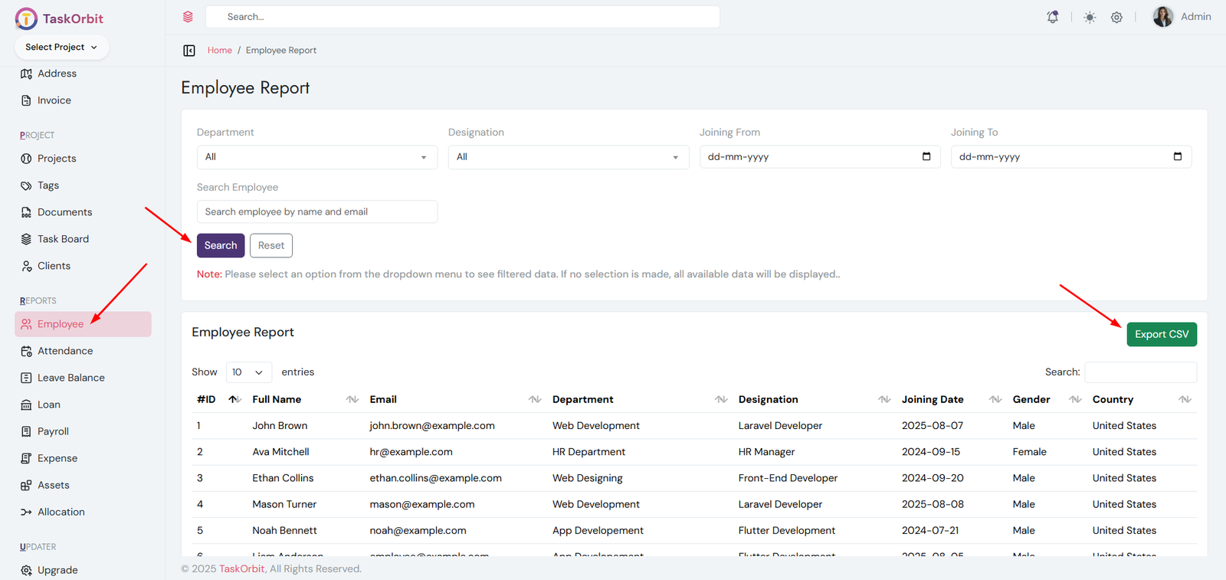The height and width of the screenshot is (580, 1226).
Task: Open the Department filter dropdown
Action: (x=316, y=157)
